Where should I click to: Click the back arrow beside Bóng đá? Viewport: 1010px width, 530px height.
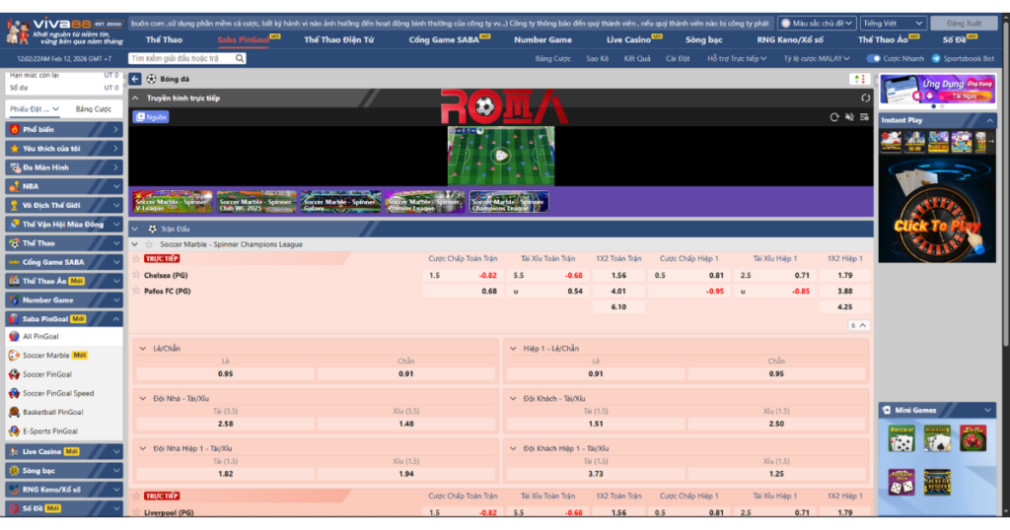[135, 79]
